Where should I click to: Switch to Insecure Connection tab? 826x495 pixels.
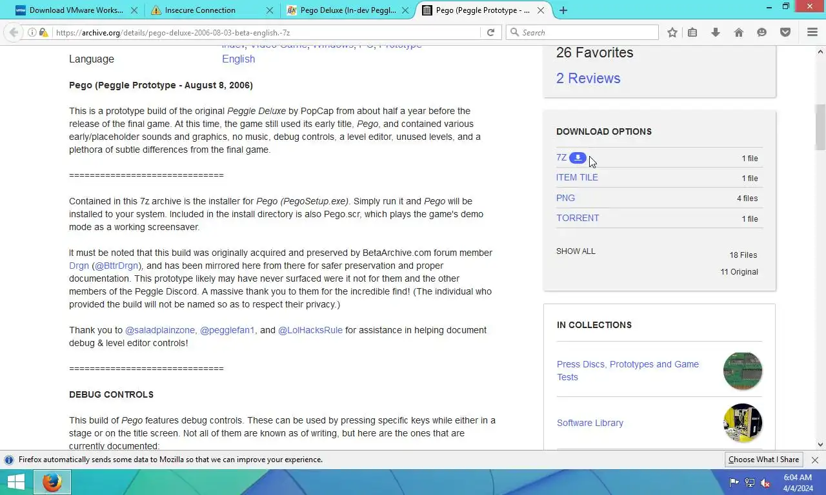pyautogui.click(x=212, y=10)
